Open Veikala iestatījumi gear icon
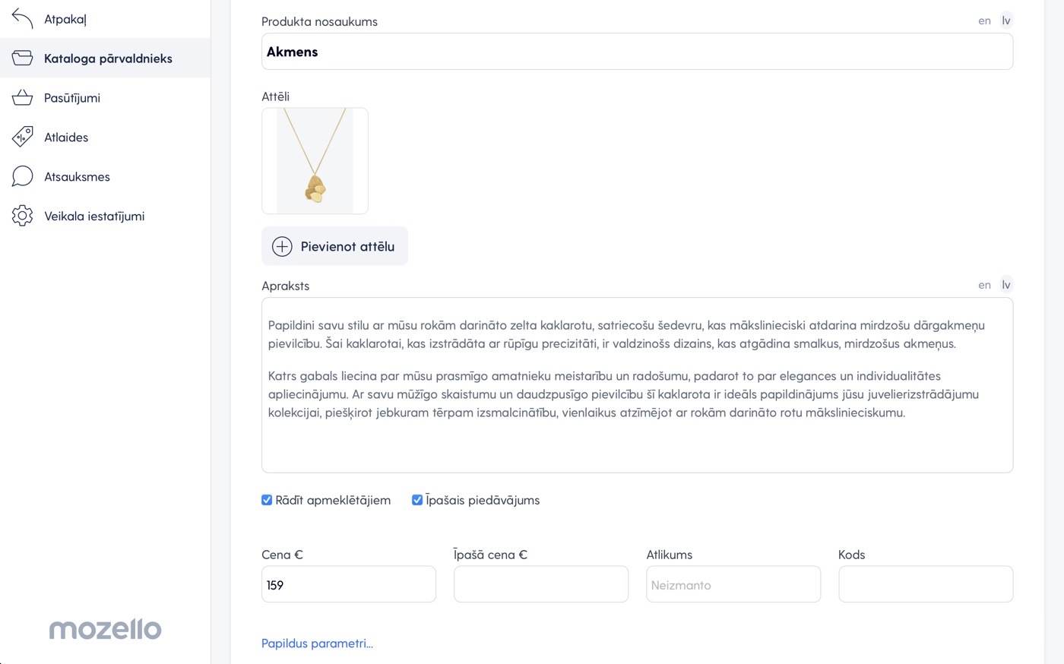The width and height of the screenshot is (1064, 664). (x=23, y=216)
